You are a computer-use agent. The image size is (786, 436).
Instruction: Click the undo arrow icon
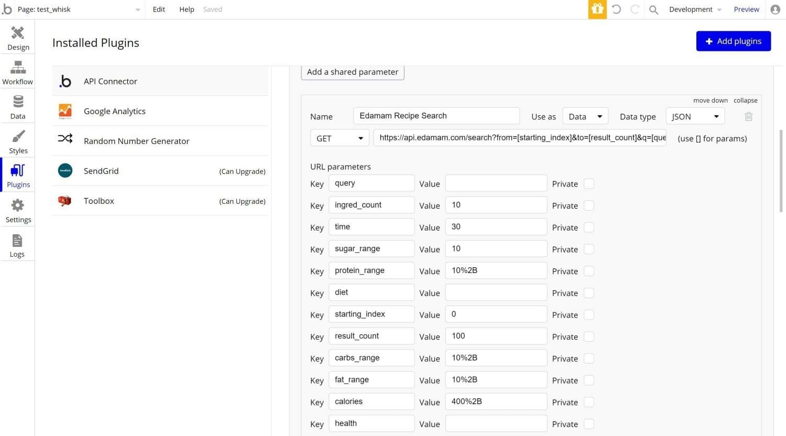click(x=616, y=9)
